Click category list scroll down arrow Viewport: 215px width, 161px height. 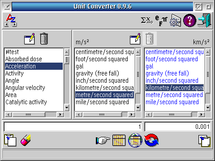point(67,107)
